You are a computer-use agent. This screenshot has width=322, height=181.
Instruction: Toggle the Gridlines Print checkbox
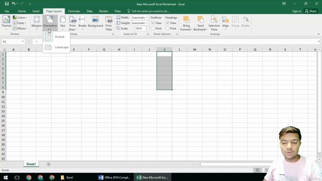pos(153,28)
